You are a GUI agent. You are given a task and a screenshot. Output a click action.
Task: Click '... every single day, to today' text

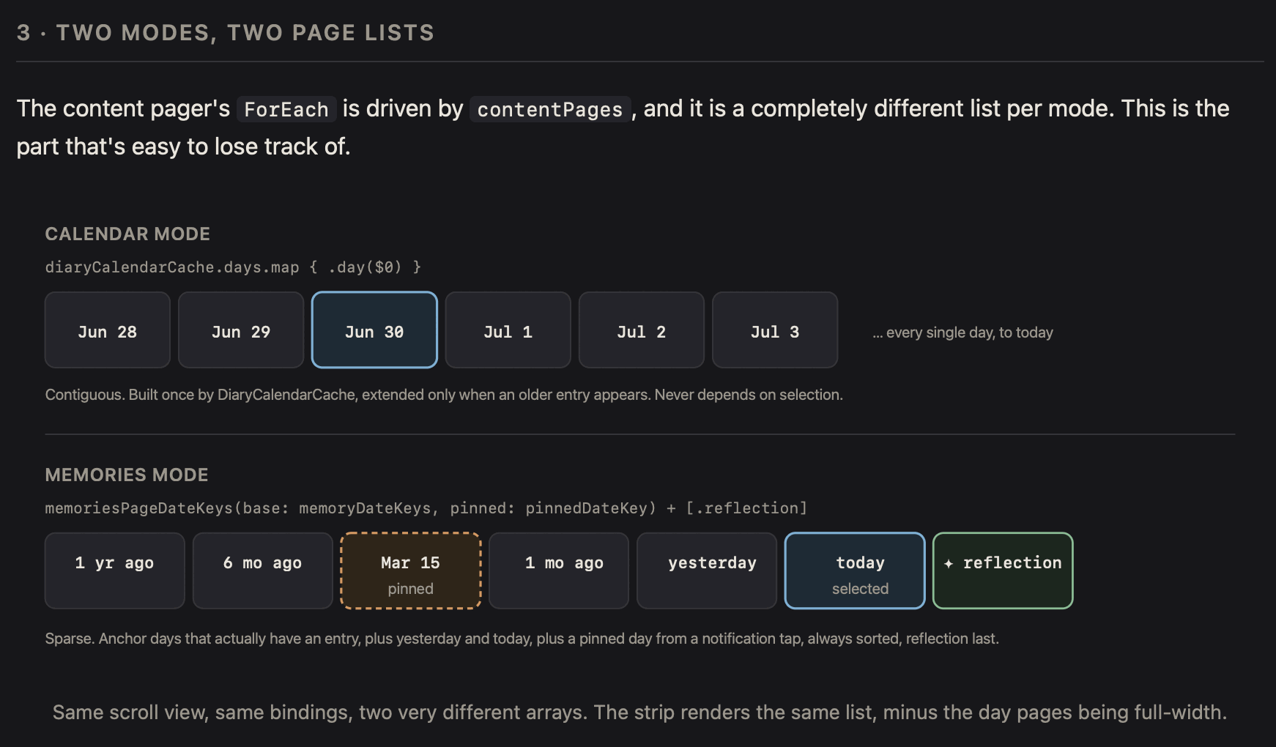pos(962,332)
